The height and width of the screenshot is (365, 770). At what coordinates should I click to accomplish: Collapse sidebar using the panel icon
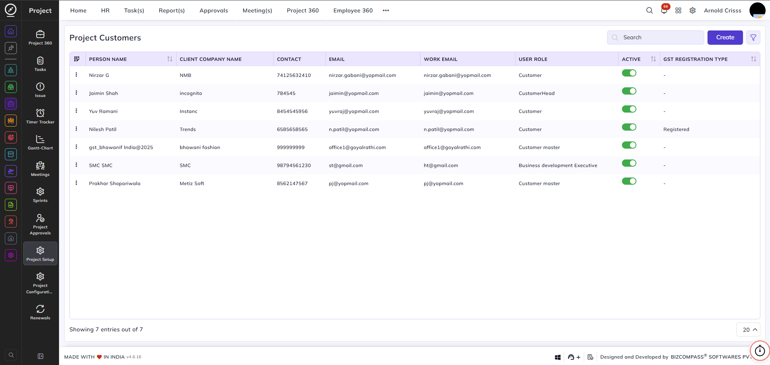tap(41, 356)
